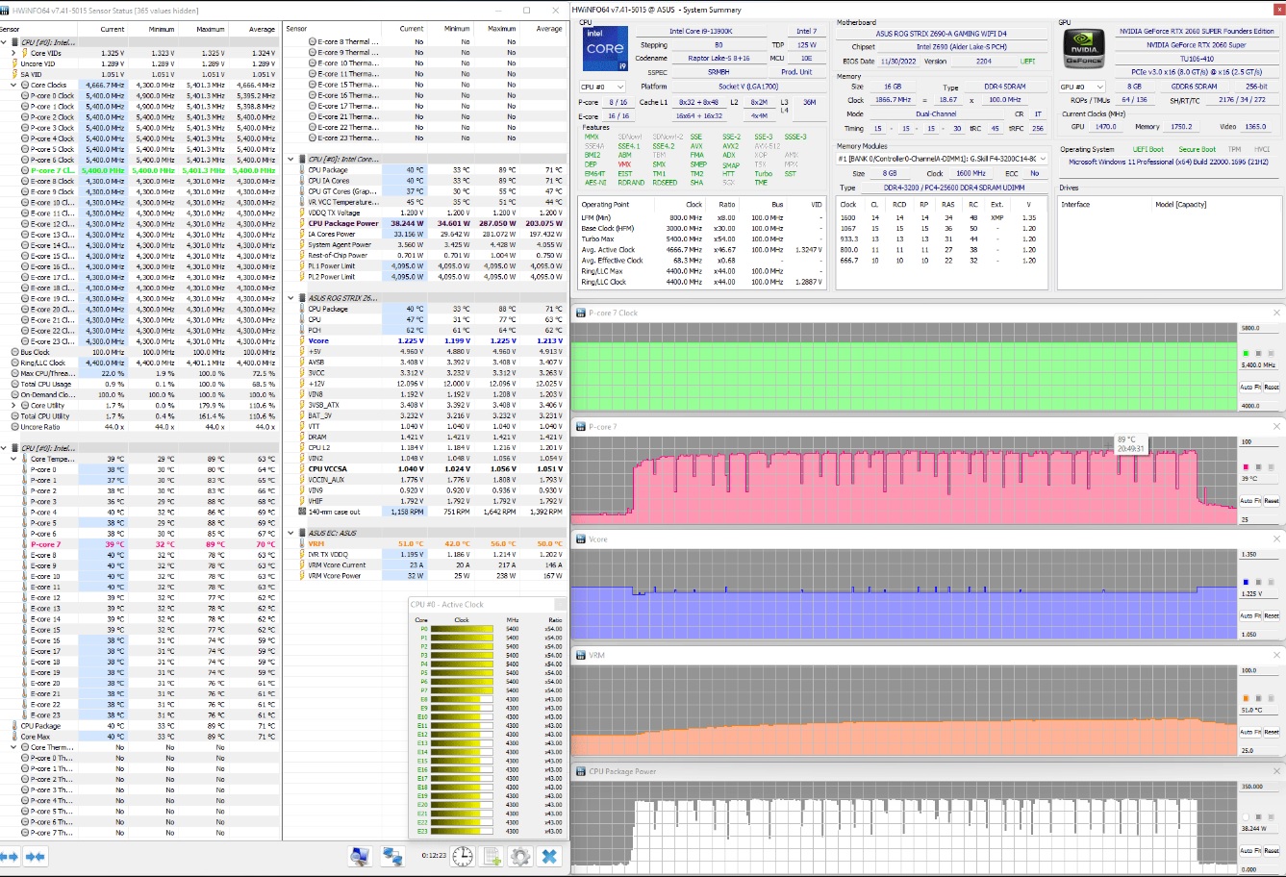Screen dimensions: 1286x877
Task: Close the VRM graph panel
Action: [1276, 655]
